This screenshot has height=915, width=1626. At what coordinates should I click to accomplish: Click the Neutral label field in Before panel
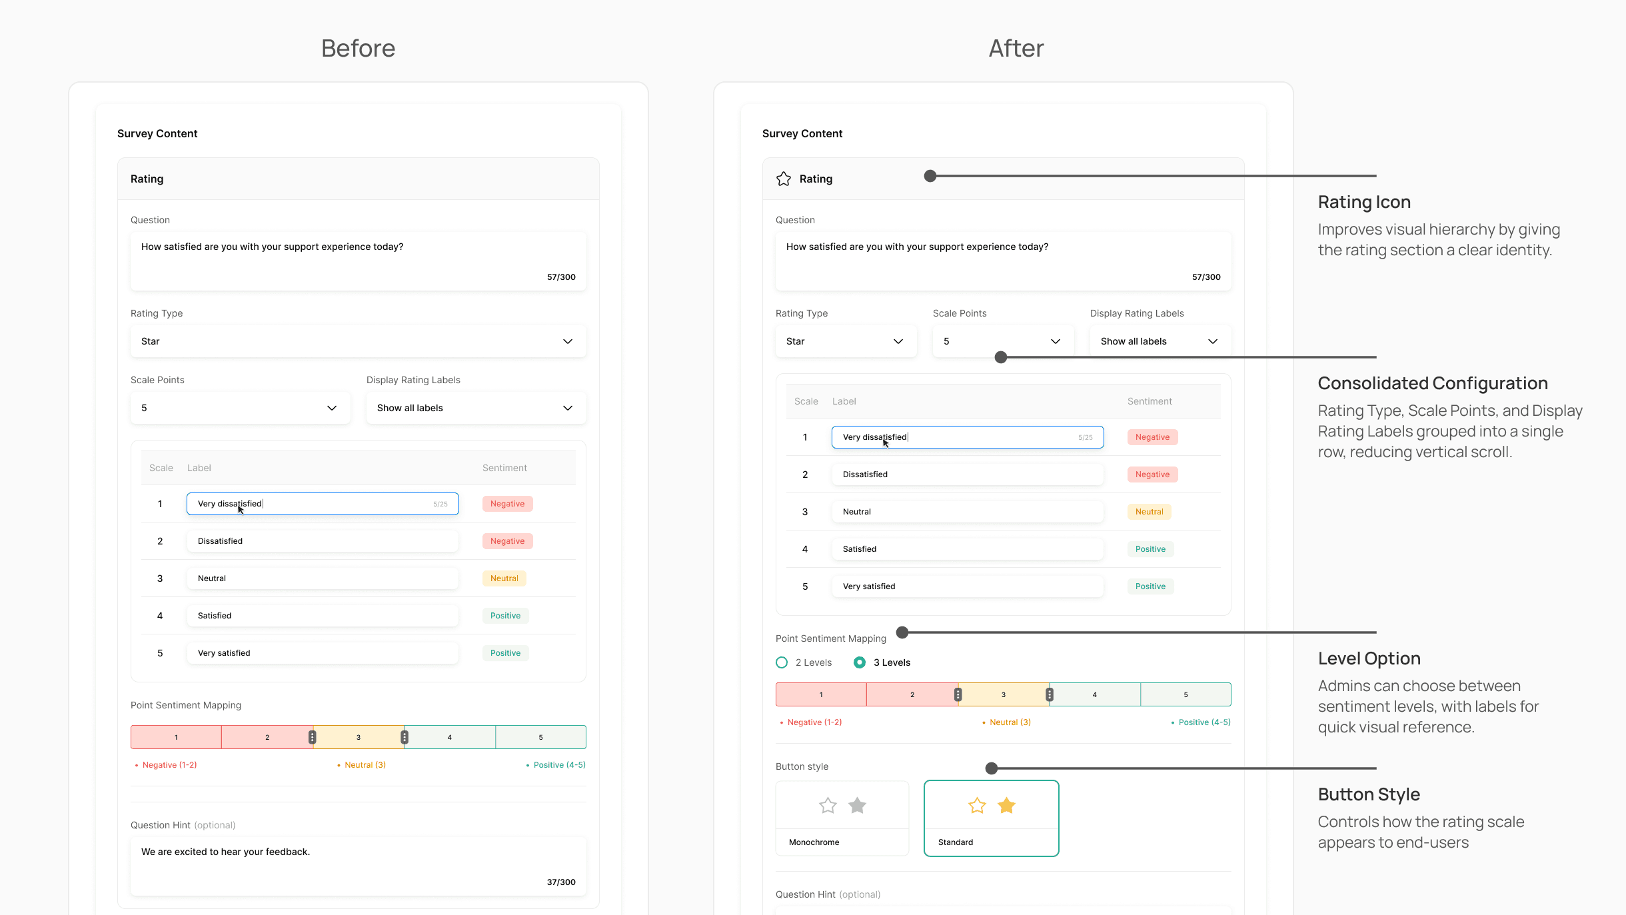click(323, 578)
